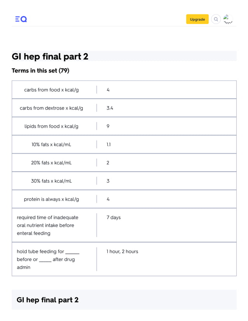The image size is (248, 321).
Task: Click the 'carbs from dextrose x kcal/g' term
Action: pyautogui.click(x=51, y=108)
